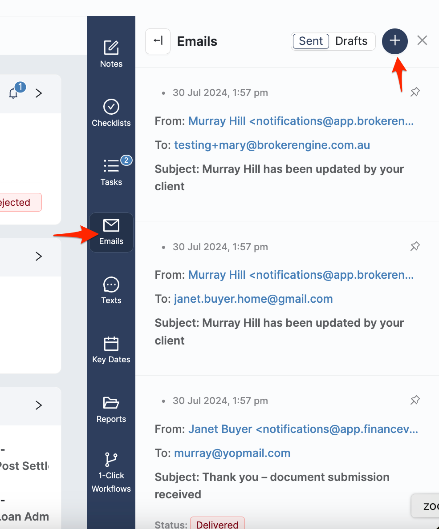The height and width of the screenshot is (529, 439).
Task: Compose a new email with plus button
Action: [x=394, y=41]
